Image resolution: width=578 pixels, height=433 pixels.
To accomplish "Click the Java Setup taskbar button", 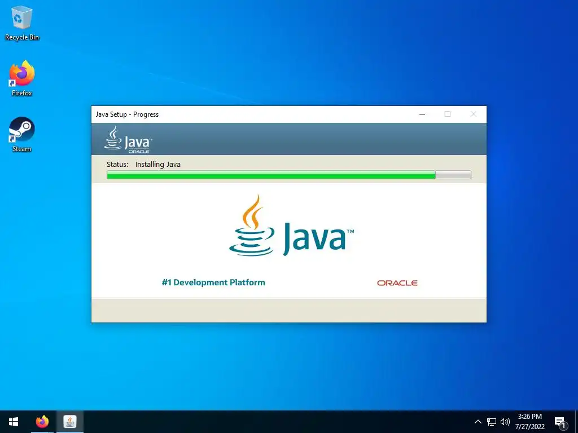I will coord(69,422).
